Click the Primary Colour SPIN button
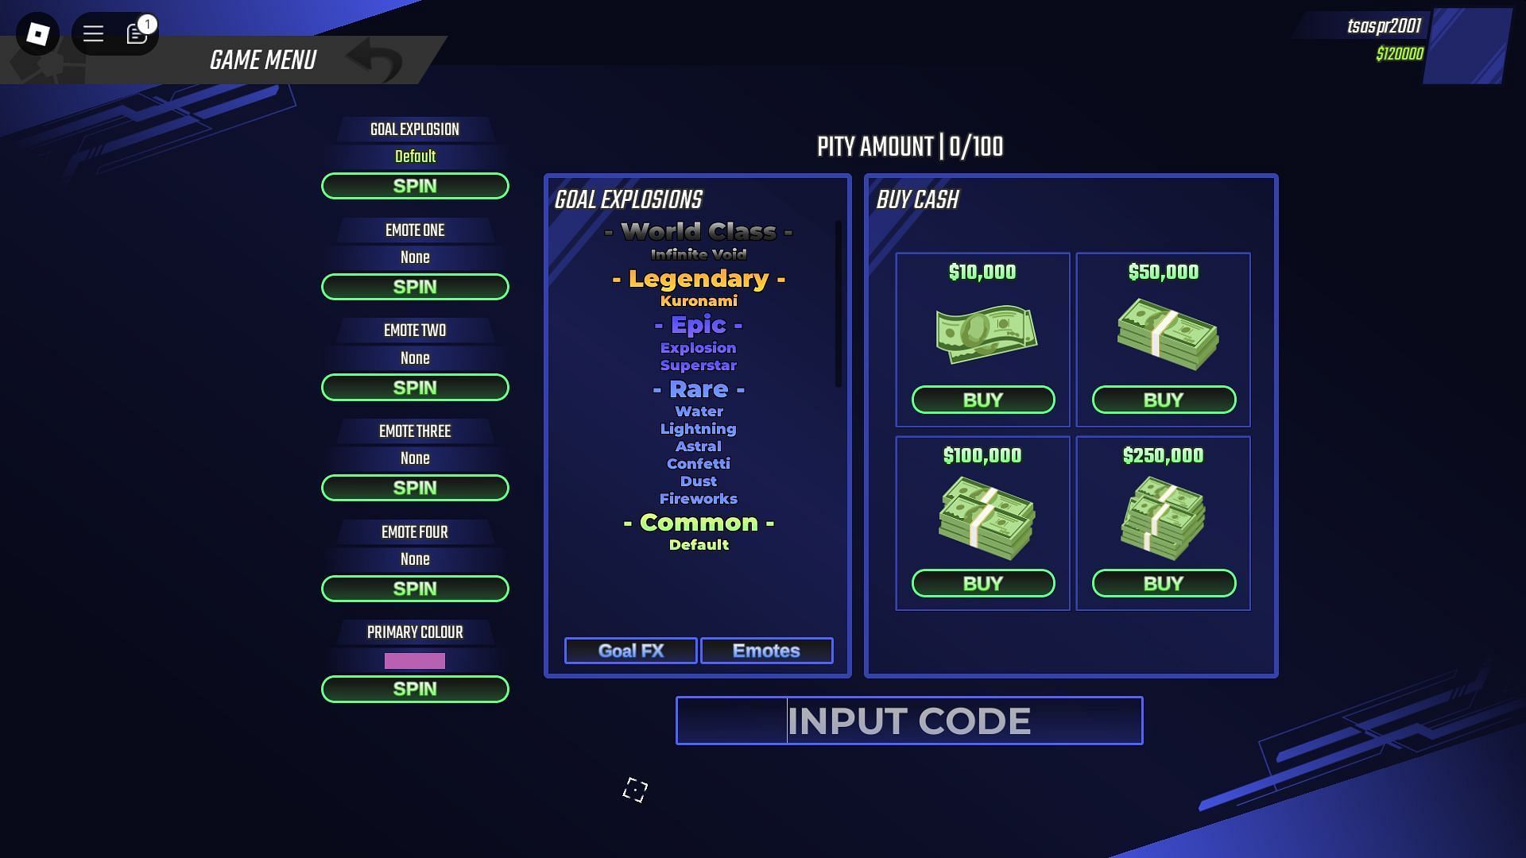1526x858 pixels. [x=414, y=688]
